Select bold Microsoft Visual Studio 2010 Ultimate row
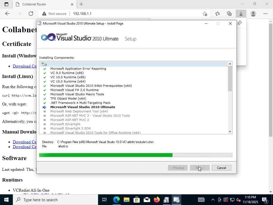Viewport: 273px width, 205px height. 134,107
